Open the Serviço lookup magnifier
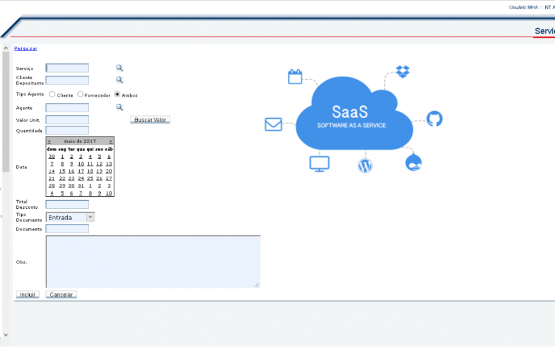The width and height of the screenshot is (555, 347). pyautogui.click(x=120, y=68)
